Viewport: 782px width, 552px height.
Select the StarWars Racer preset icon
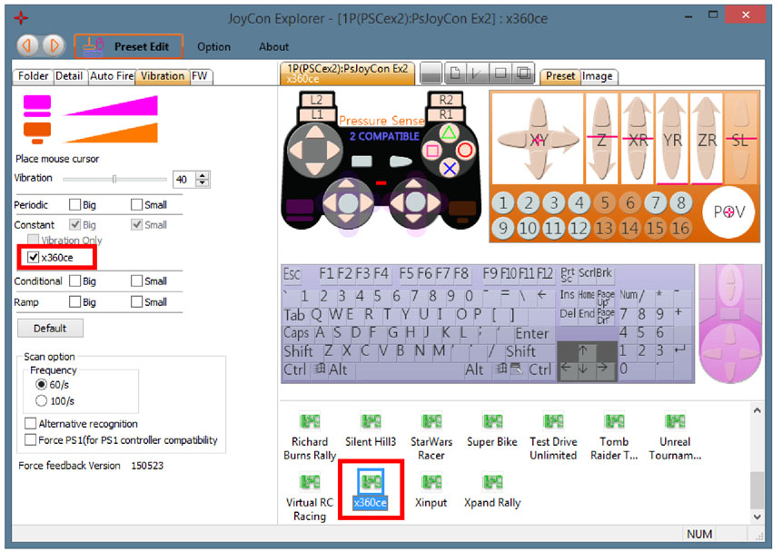click(431, 421)
